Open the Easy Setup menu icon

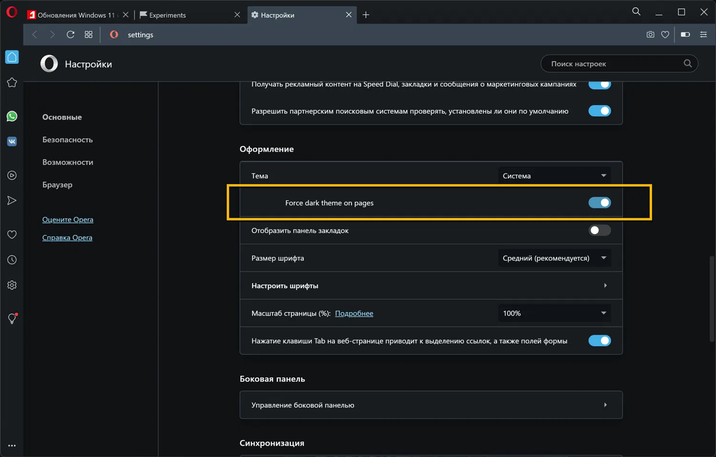(x=703, y=35)
